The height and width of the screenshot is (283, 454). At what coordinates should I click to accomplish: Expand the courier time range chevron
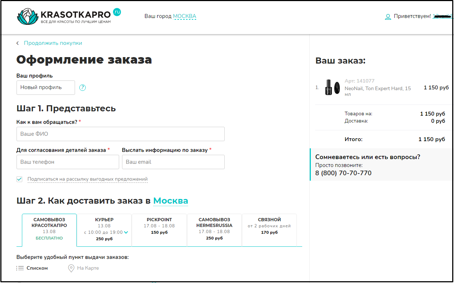(x=126, y=232)
